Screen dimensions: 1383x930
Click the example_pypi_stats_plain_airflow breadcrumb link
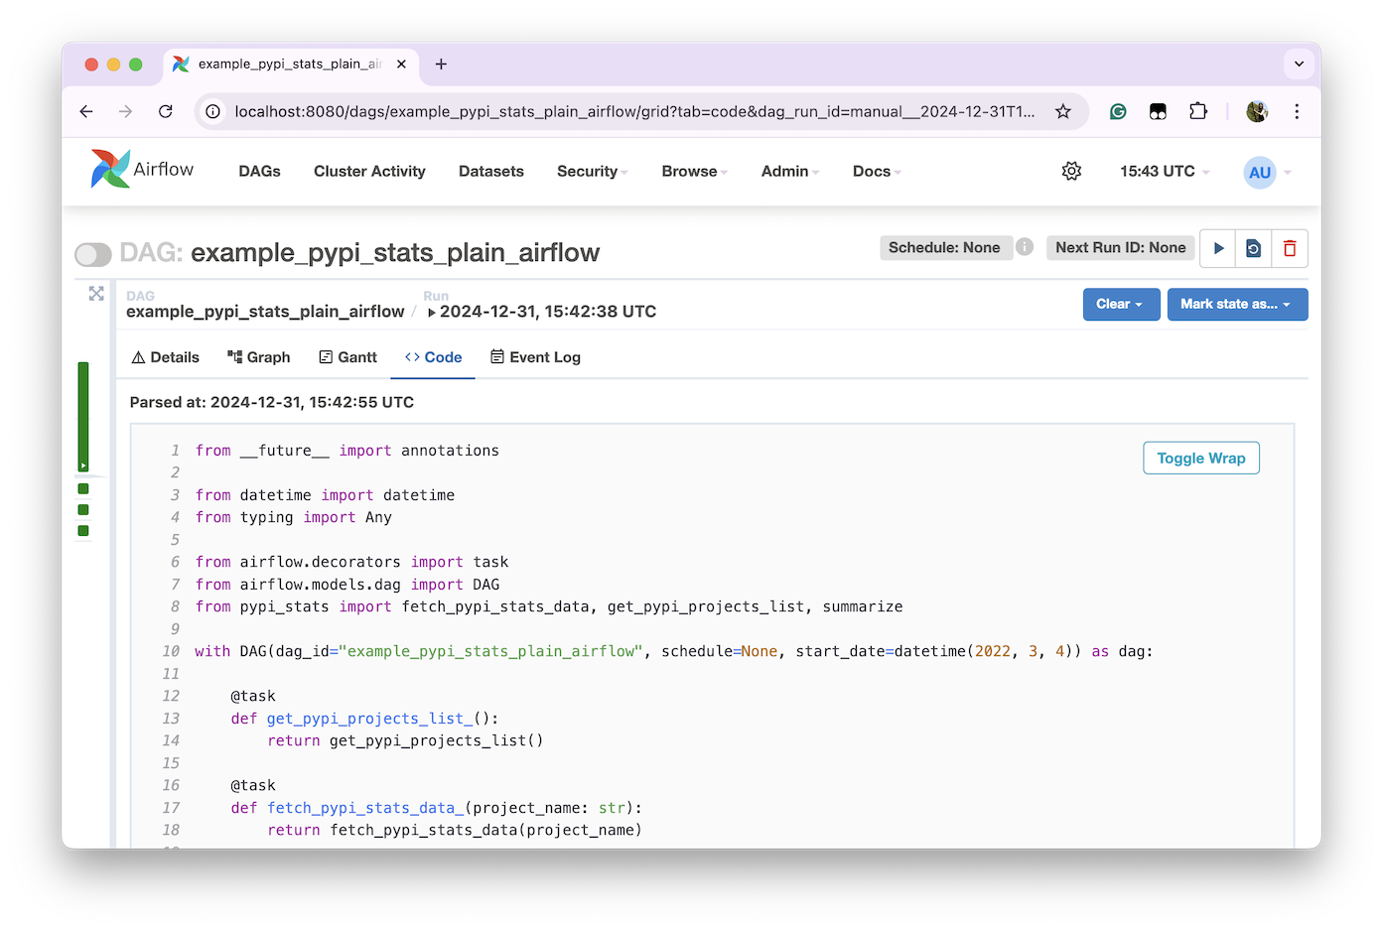(265, 312)
